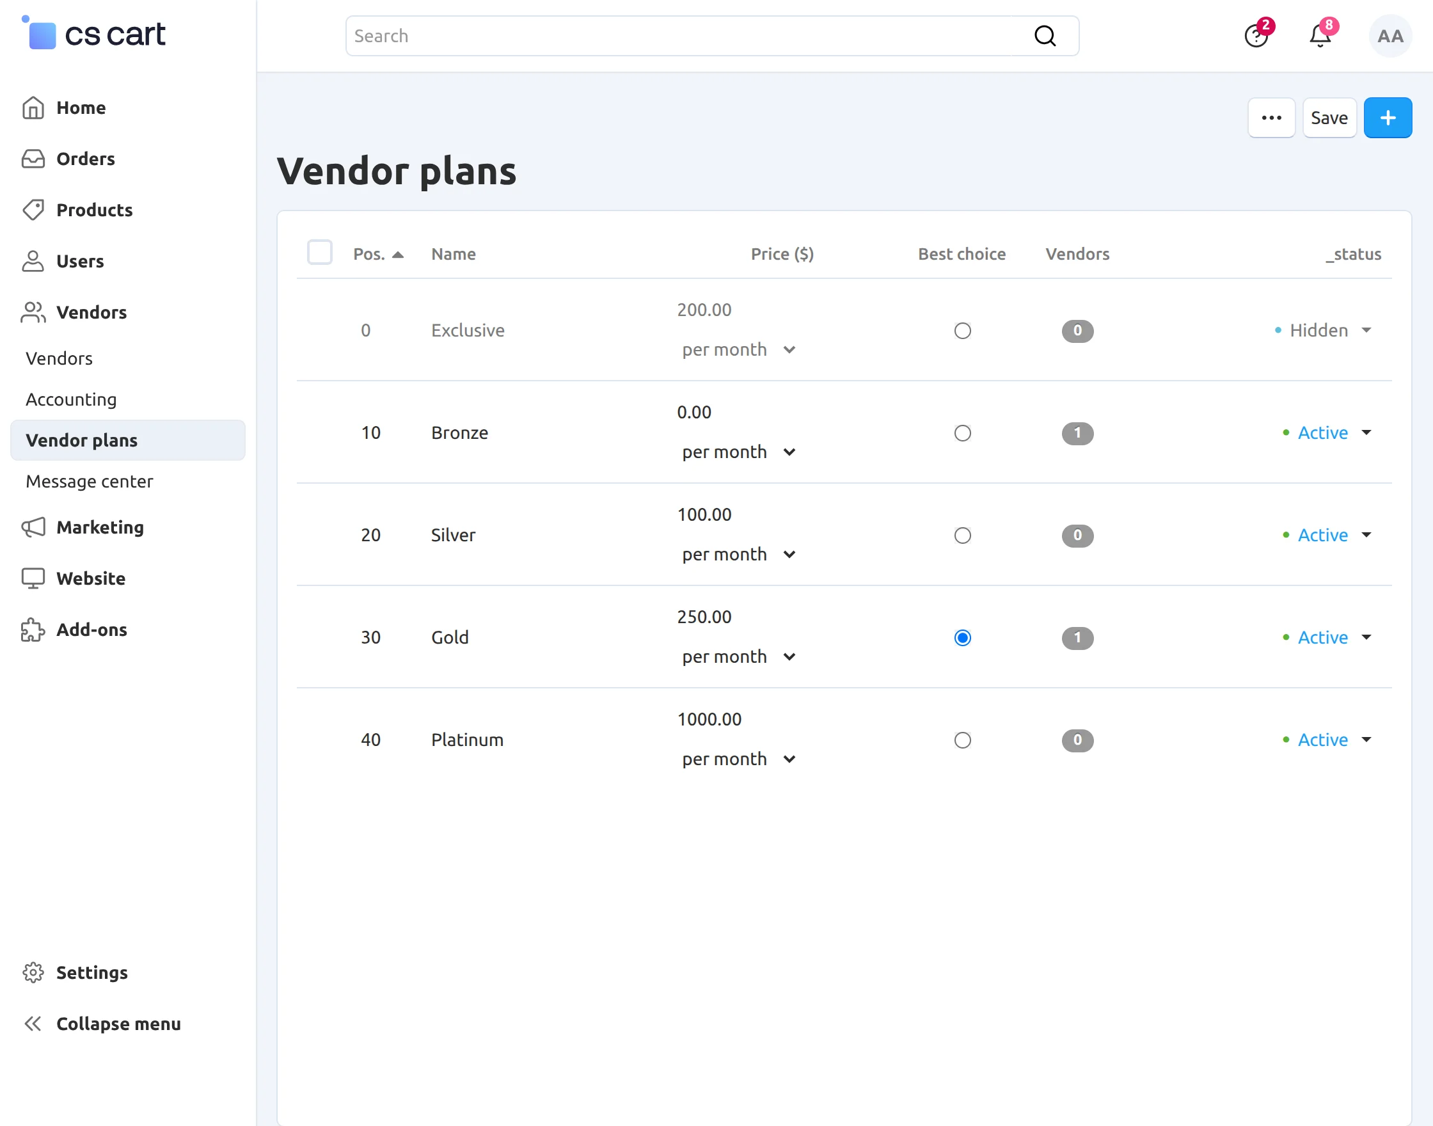
Task: Open the help center icon with badge 2
Action: click(1256, 35)
